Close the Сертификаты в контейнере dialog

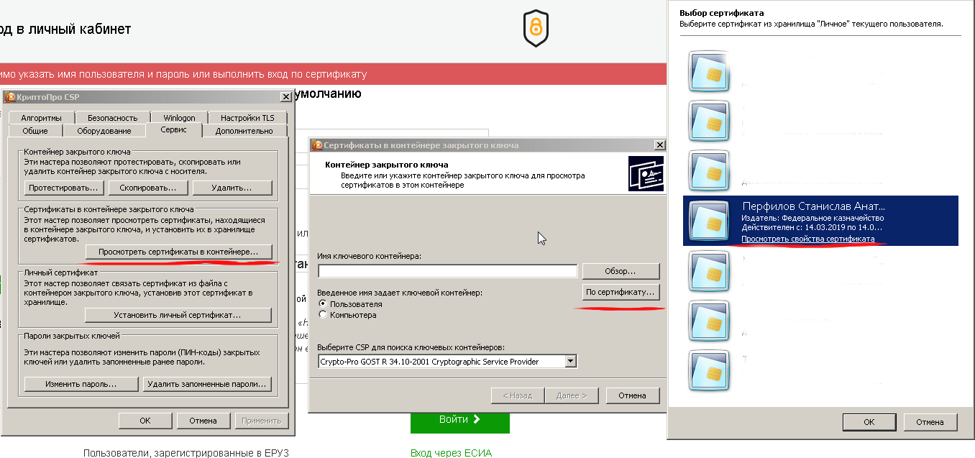point(660,145)
